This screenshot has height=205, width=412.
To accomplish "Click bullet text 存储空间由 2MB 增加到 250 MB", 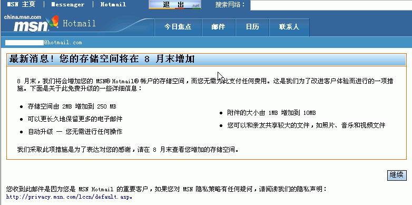I will click(x=72, y=106).
